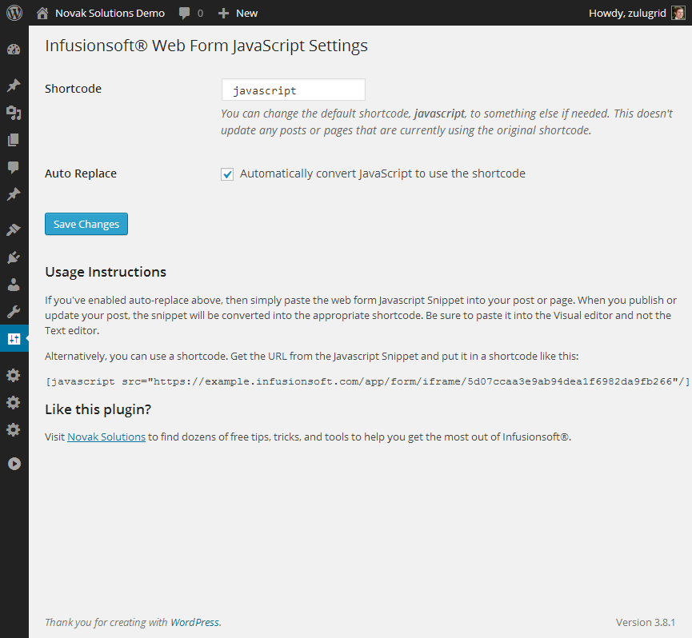Open the New content menu

pyautogui.click(x=246, y=14)
